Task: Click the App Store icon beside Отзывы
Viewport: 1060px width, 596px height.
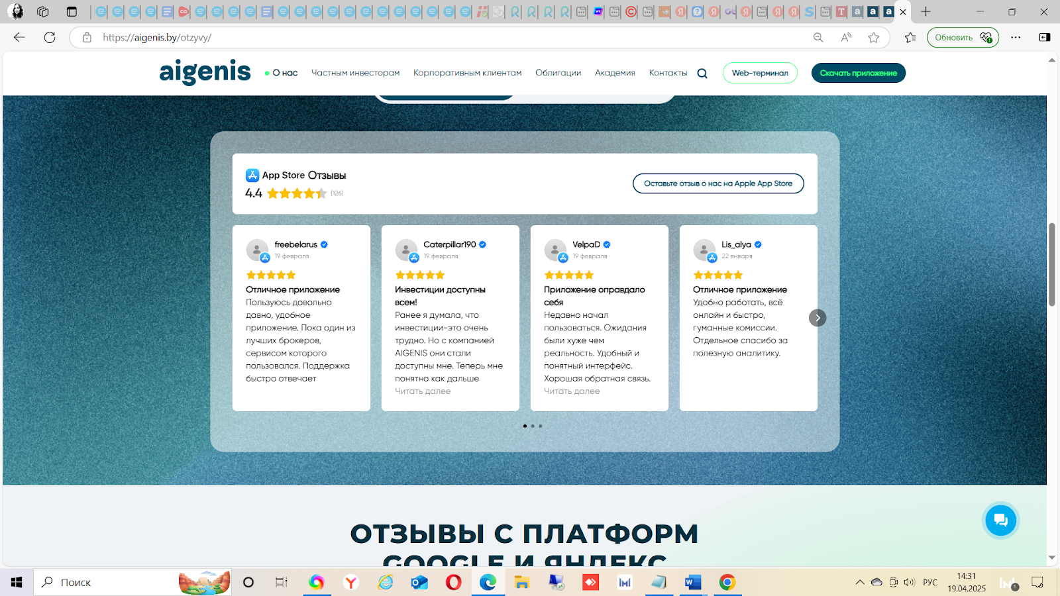Action: [252, 175]
